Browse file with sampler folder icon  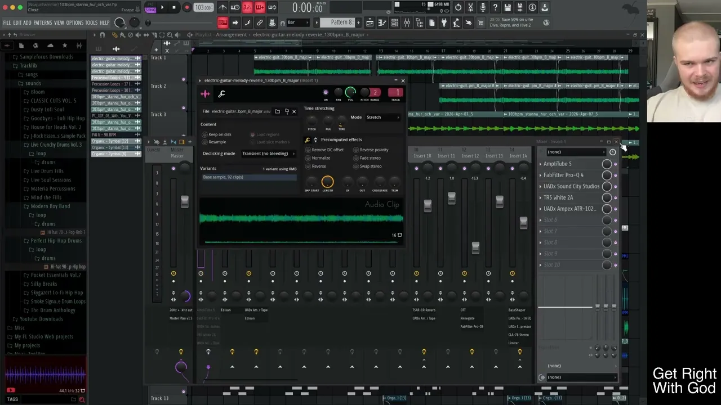(x=277, y=111)
